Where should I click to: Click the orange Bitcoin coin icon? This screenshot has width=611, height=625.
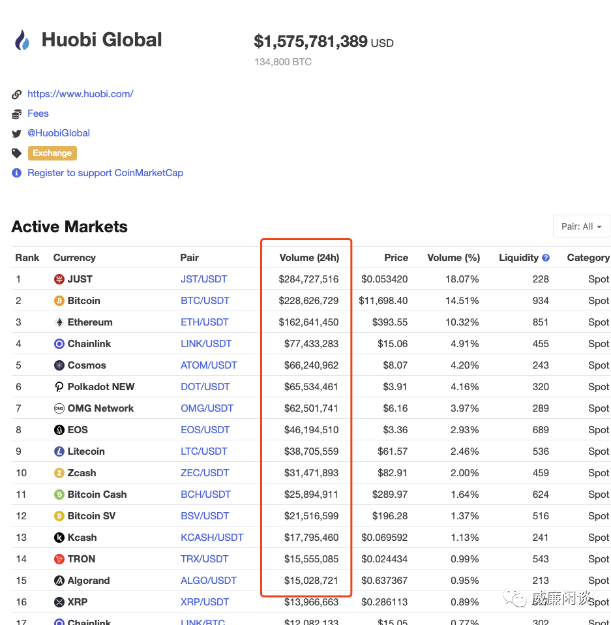59,301
